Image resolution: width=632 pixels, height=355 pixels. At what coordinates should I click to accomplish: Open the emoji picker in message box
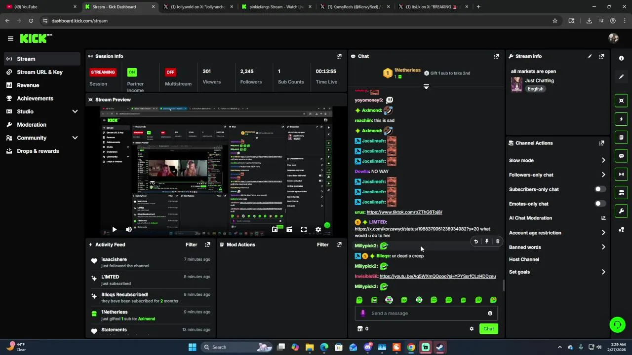[490, 313]
